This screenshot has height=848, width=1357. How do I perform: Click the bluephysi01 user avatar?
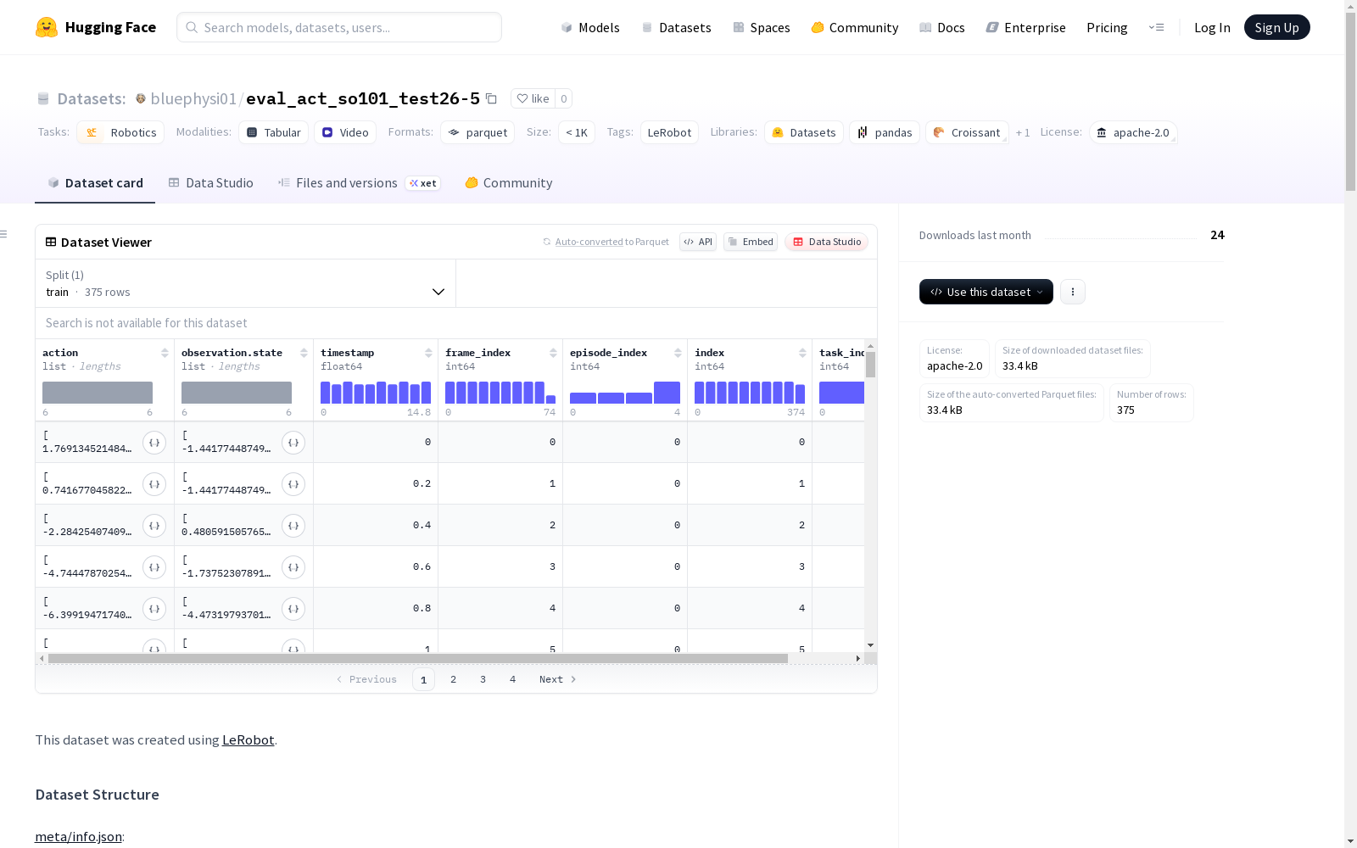[141, 98]
